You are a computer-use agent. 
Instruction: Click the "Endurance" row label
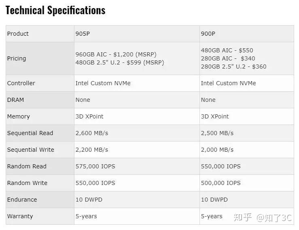[x=22, y=200]
